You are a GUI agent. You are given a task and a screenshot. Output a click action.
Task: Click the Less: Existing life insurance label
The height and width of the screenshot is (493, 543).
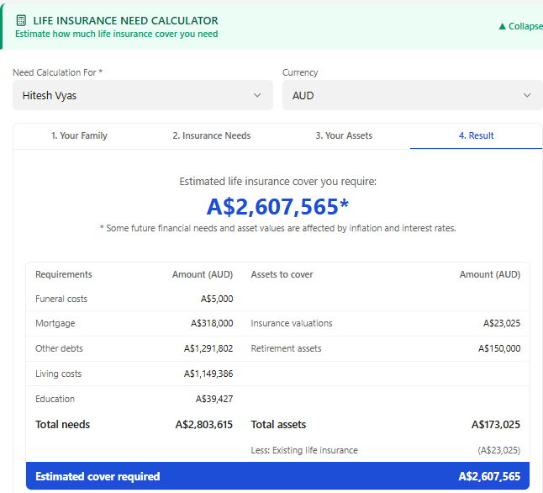pyautogui.click(x=304, y=450)
